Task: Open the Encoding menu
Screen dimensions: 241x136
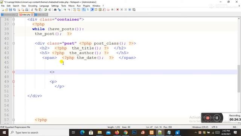Action: click(x=33, y=6)
